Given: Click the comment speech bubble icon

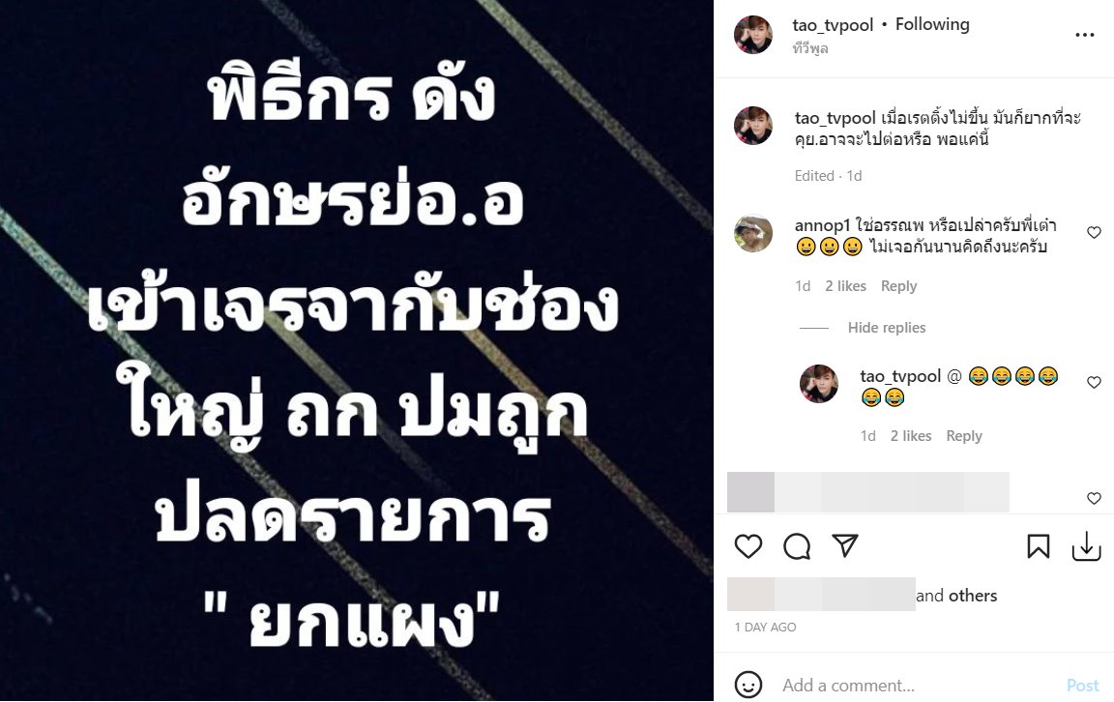Looking at the screenshot, I should [x=797, y=546].
